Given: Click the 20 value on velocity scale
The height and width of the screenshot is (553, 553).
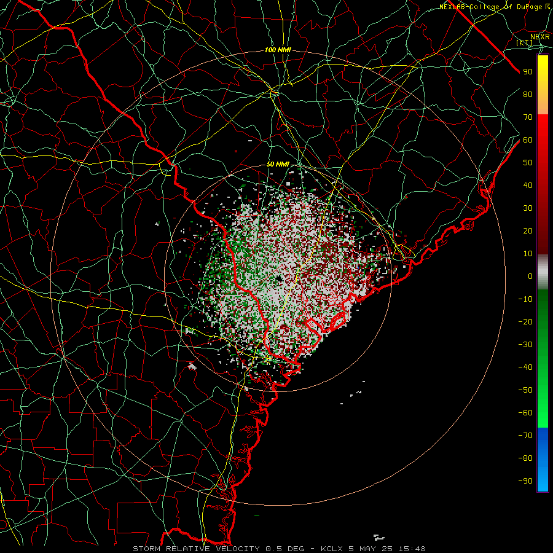Looking at the screenshot, I should (x=528, y=231).
